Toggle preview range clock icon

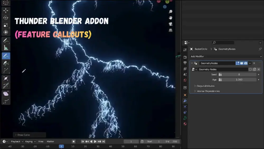[x=142, y=141]
